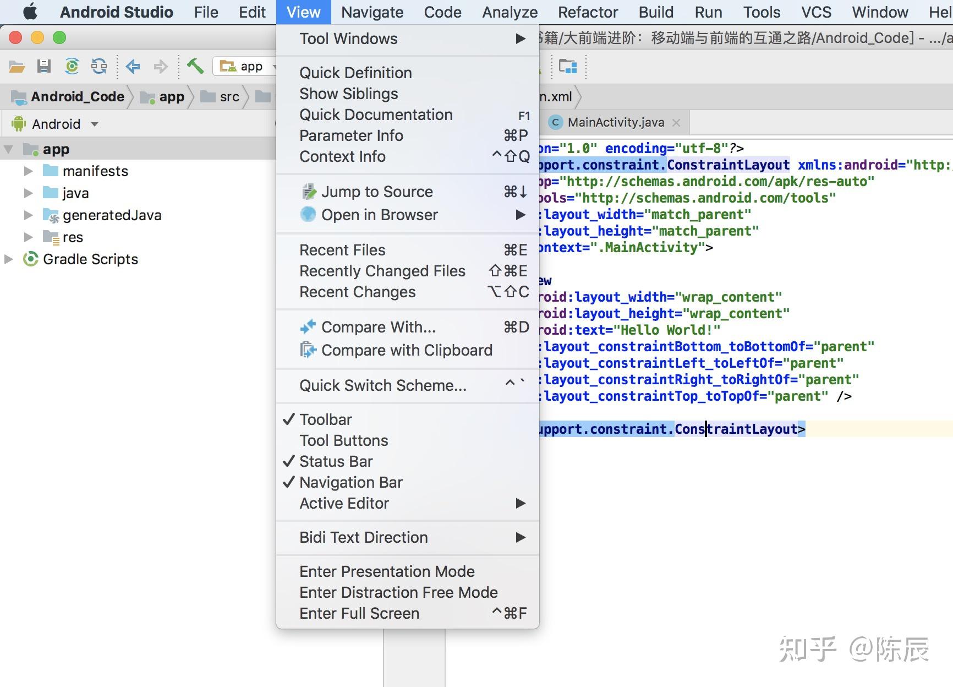
Task: Click the Android_Code breadcrumb folder icon
Action: (19, 97)
